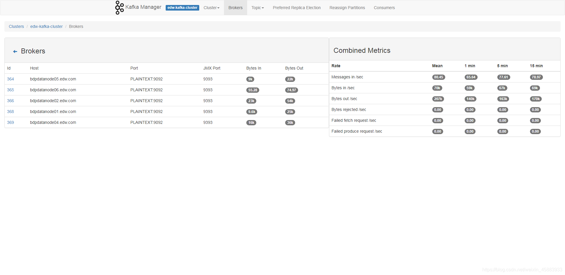Click Kafka Manager brand text
The height and width of the screenshot is (275, 565).
point(143,7)
